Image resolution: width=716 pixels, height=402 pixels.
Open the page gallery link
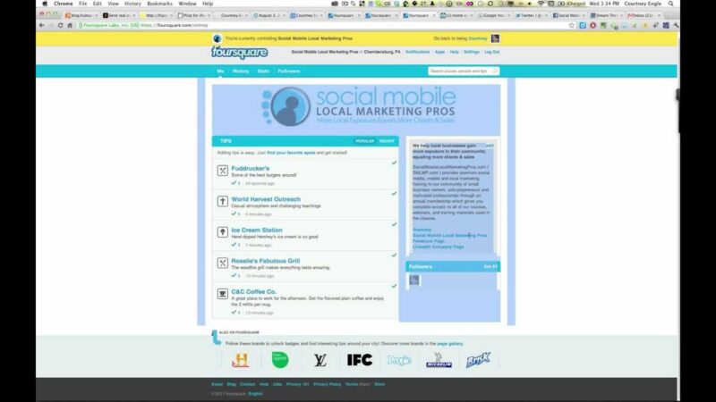point(450,344)
